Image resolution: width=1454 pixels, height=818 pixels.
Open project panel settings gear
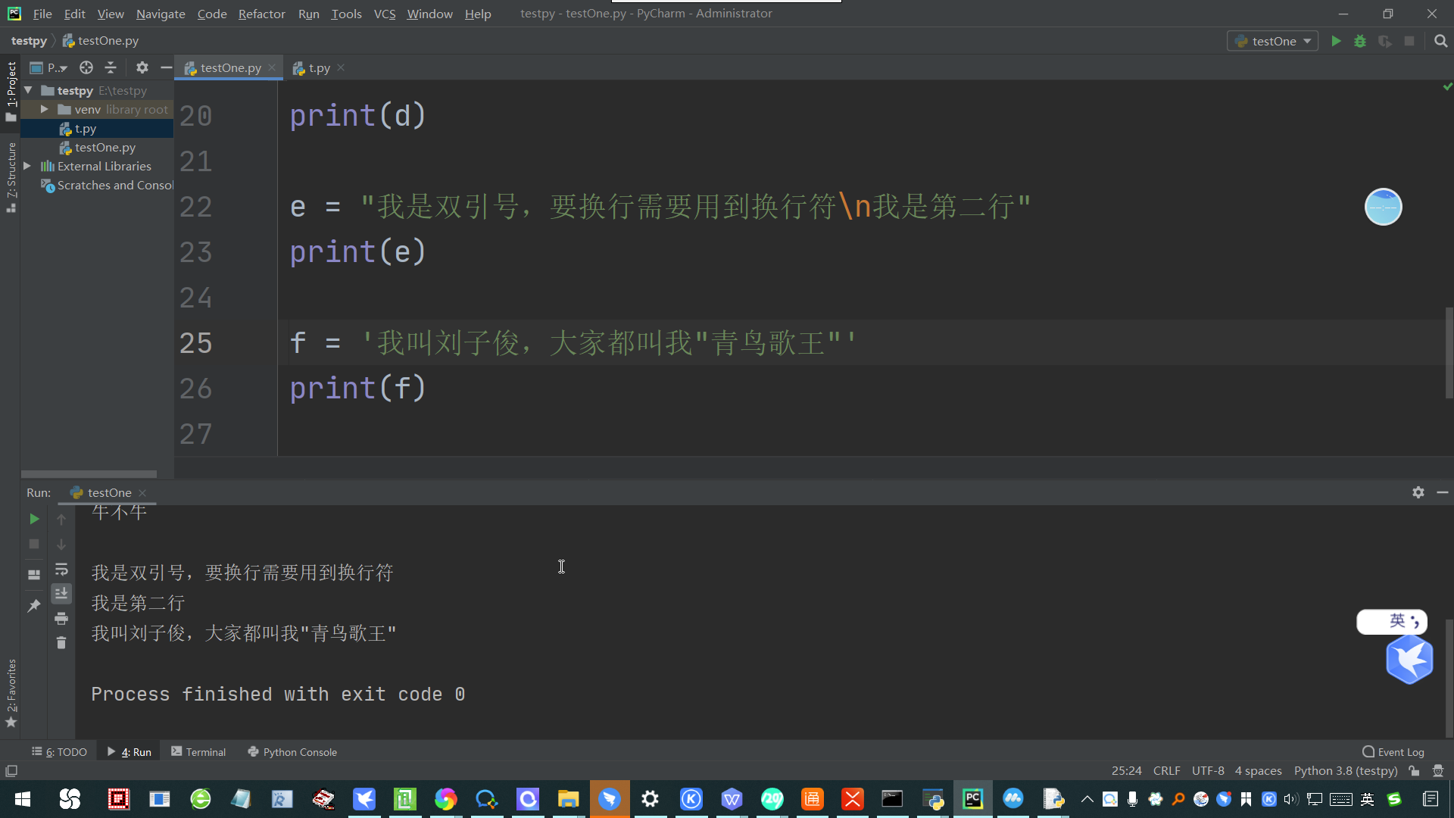click(x=142, y=67)
